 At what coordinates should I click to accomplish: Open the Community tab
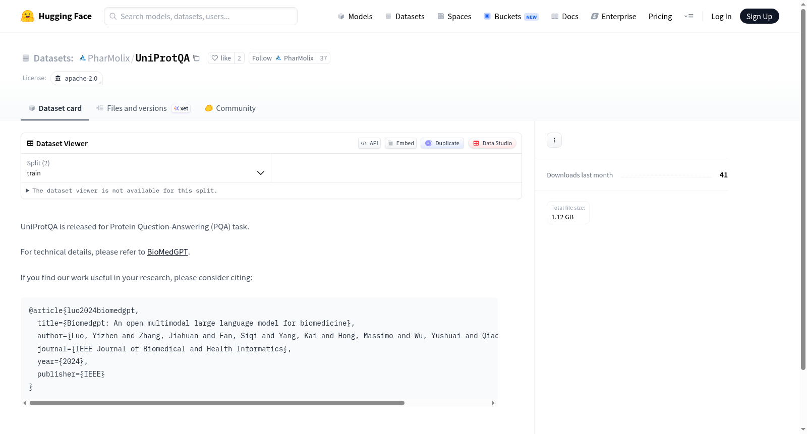pyautogui.click(x=230, y=108)
